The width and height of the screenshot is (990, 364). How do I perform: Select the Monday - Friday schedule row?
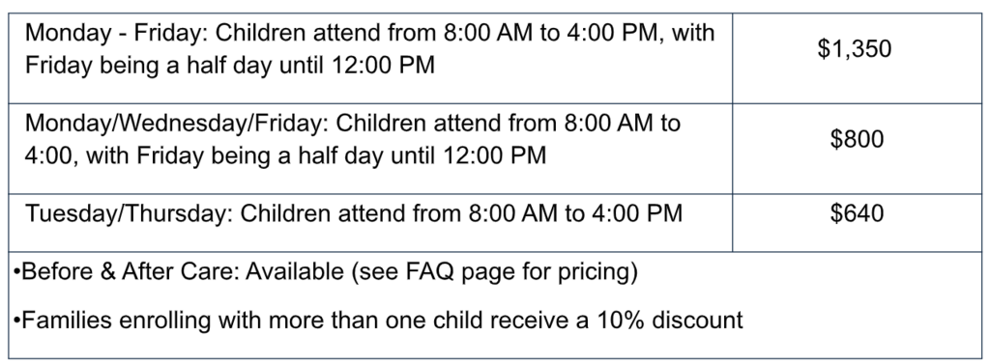point(495,58)
